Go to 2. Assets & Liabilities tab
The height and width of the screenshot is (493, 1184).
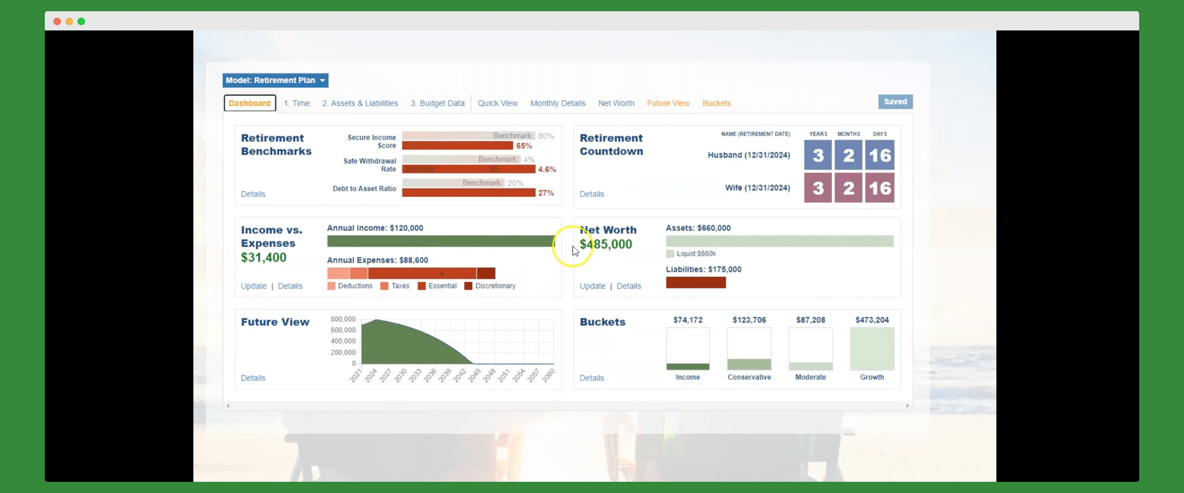click(x=360, y=103)
